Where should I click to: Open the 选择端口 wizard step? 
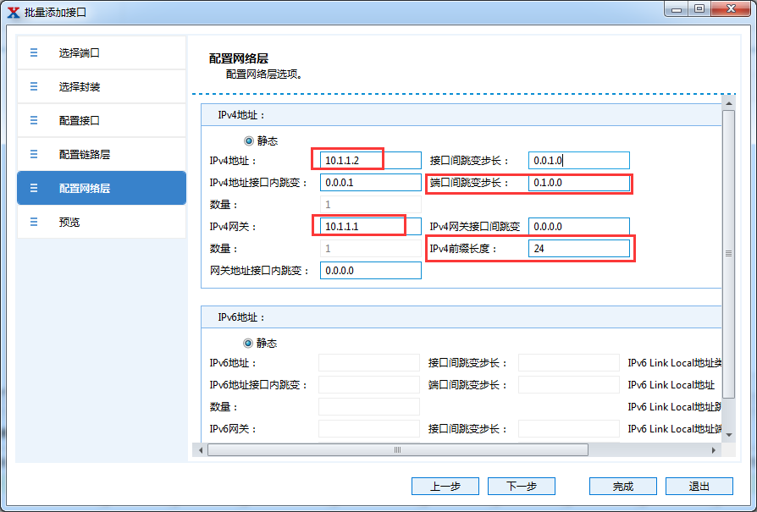102,53
